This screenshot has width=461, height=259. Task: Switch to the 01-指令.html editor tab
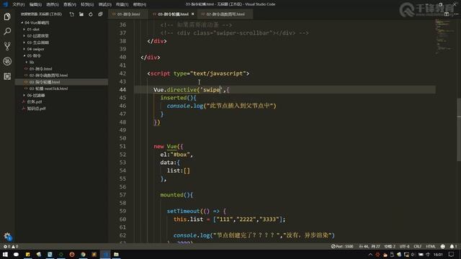(x=128, y=14)
